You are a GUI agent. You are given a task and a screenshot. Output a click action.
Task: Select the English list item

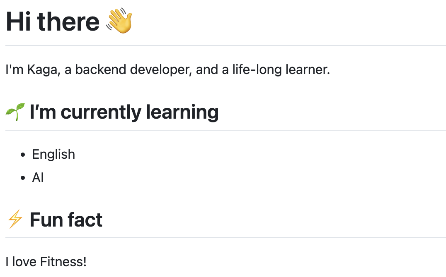(x=53, y=155)
